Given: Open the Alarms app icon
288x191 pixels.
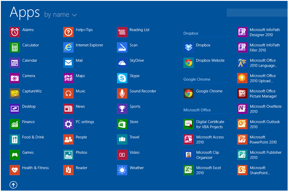Looking at the screenshot, I should point(15,32).
